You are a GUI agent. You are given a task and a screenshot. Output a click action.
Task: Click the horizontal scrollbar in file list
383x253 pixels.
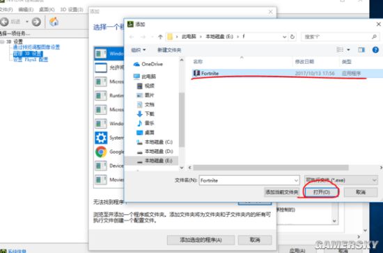(271, 168)
